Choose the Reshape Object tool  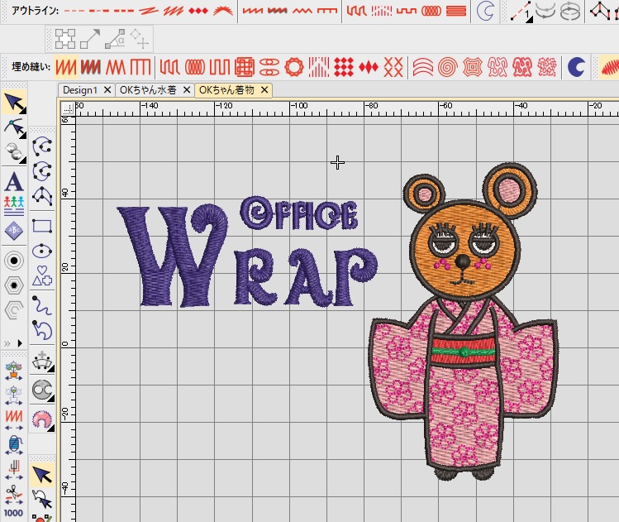[x=14, y=128]
